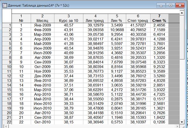188x128 pixels.
Task: Click the cell Сен-2009
Action: tap(42, 62)
